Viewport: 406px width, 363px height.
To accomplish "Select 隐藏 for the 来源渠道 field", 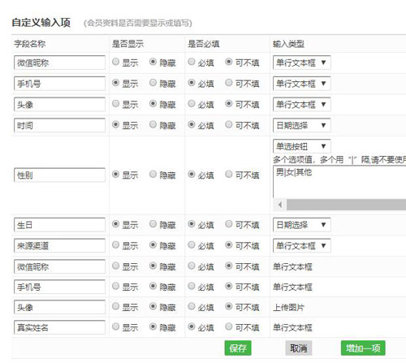I will click(153, 245).
